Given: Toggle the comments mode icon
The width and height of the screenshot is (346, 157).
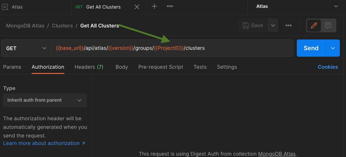Looking at the screenshot, I should coord(328,25).
